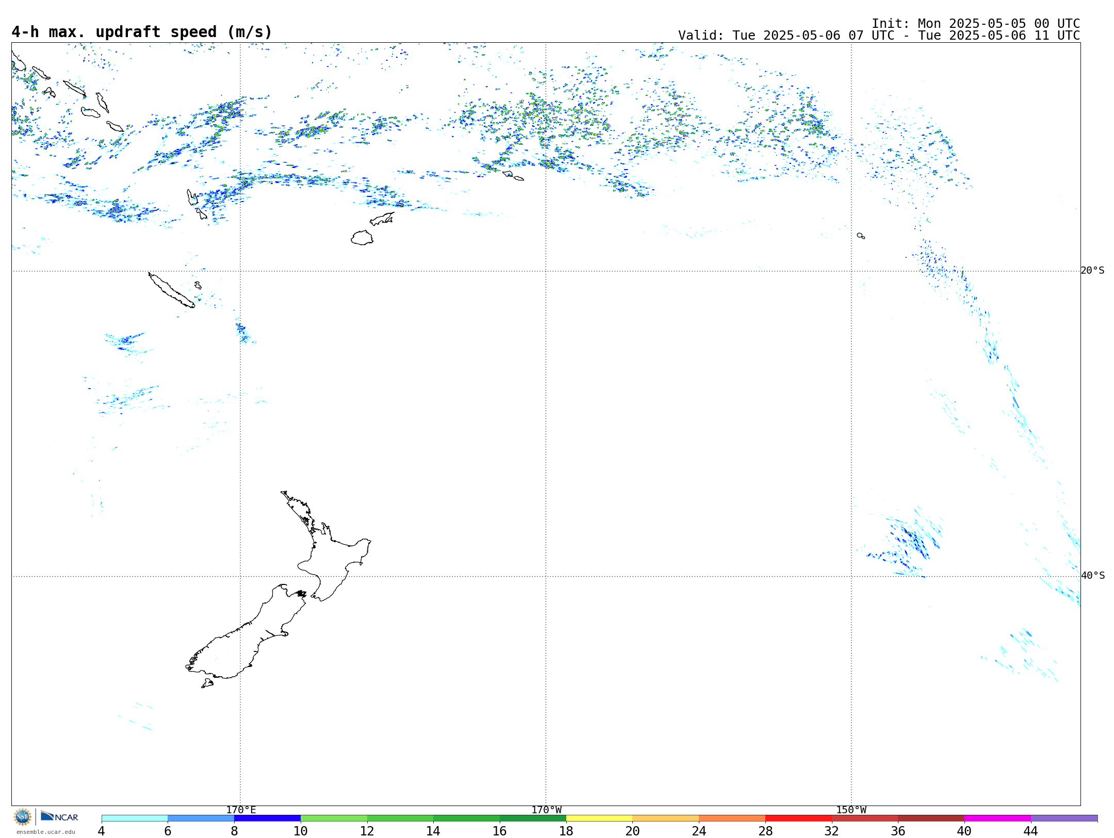Click the NSF logo icon

click(x=23, y=817)
